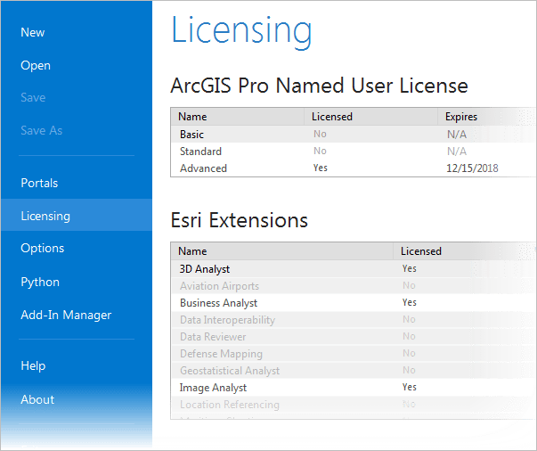Select the Business Analyst extension row
Viewport: 537px width, 451px height.
(x=353, y=303)
